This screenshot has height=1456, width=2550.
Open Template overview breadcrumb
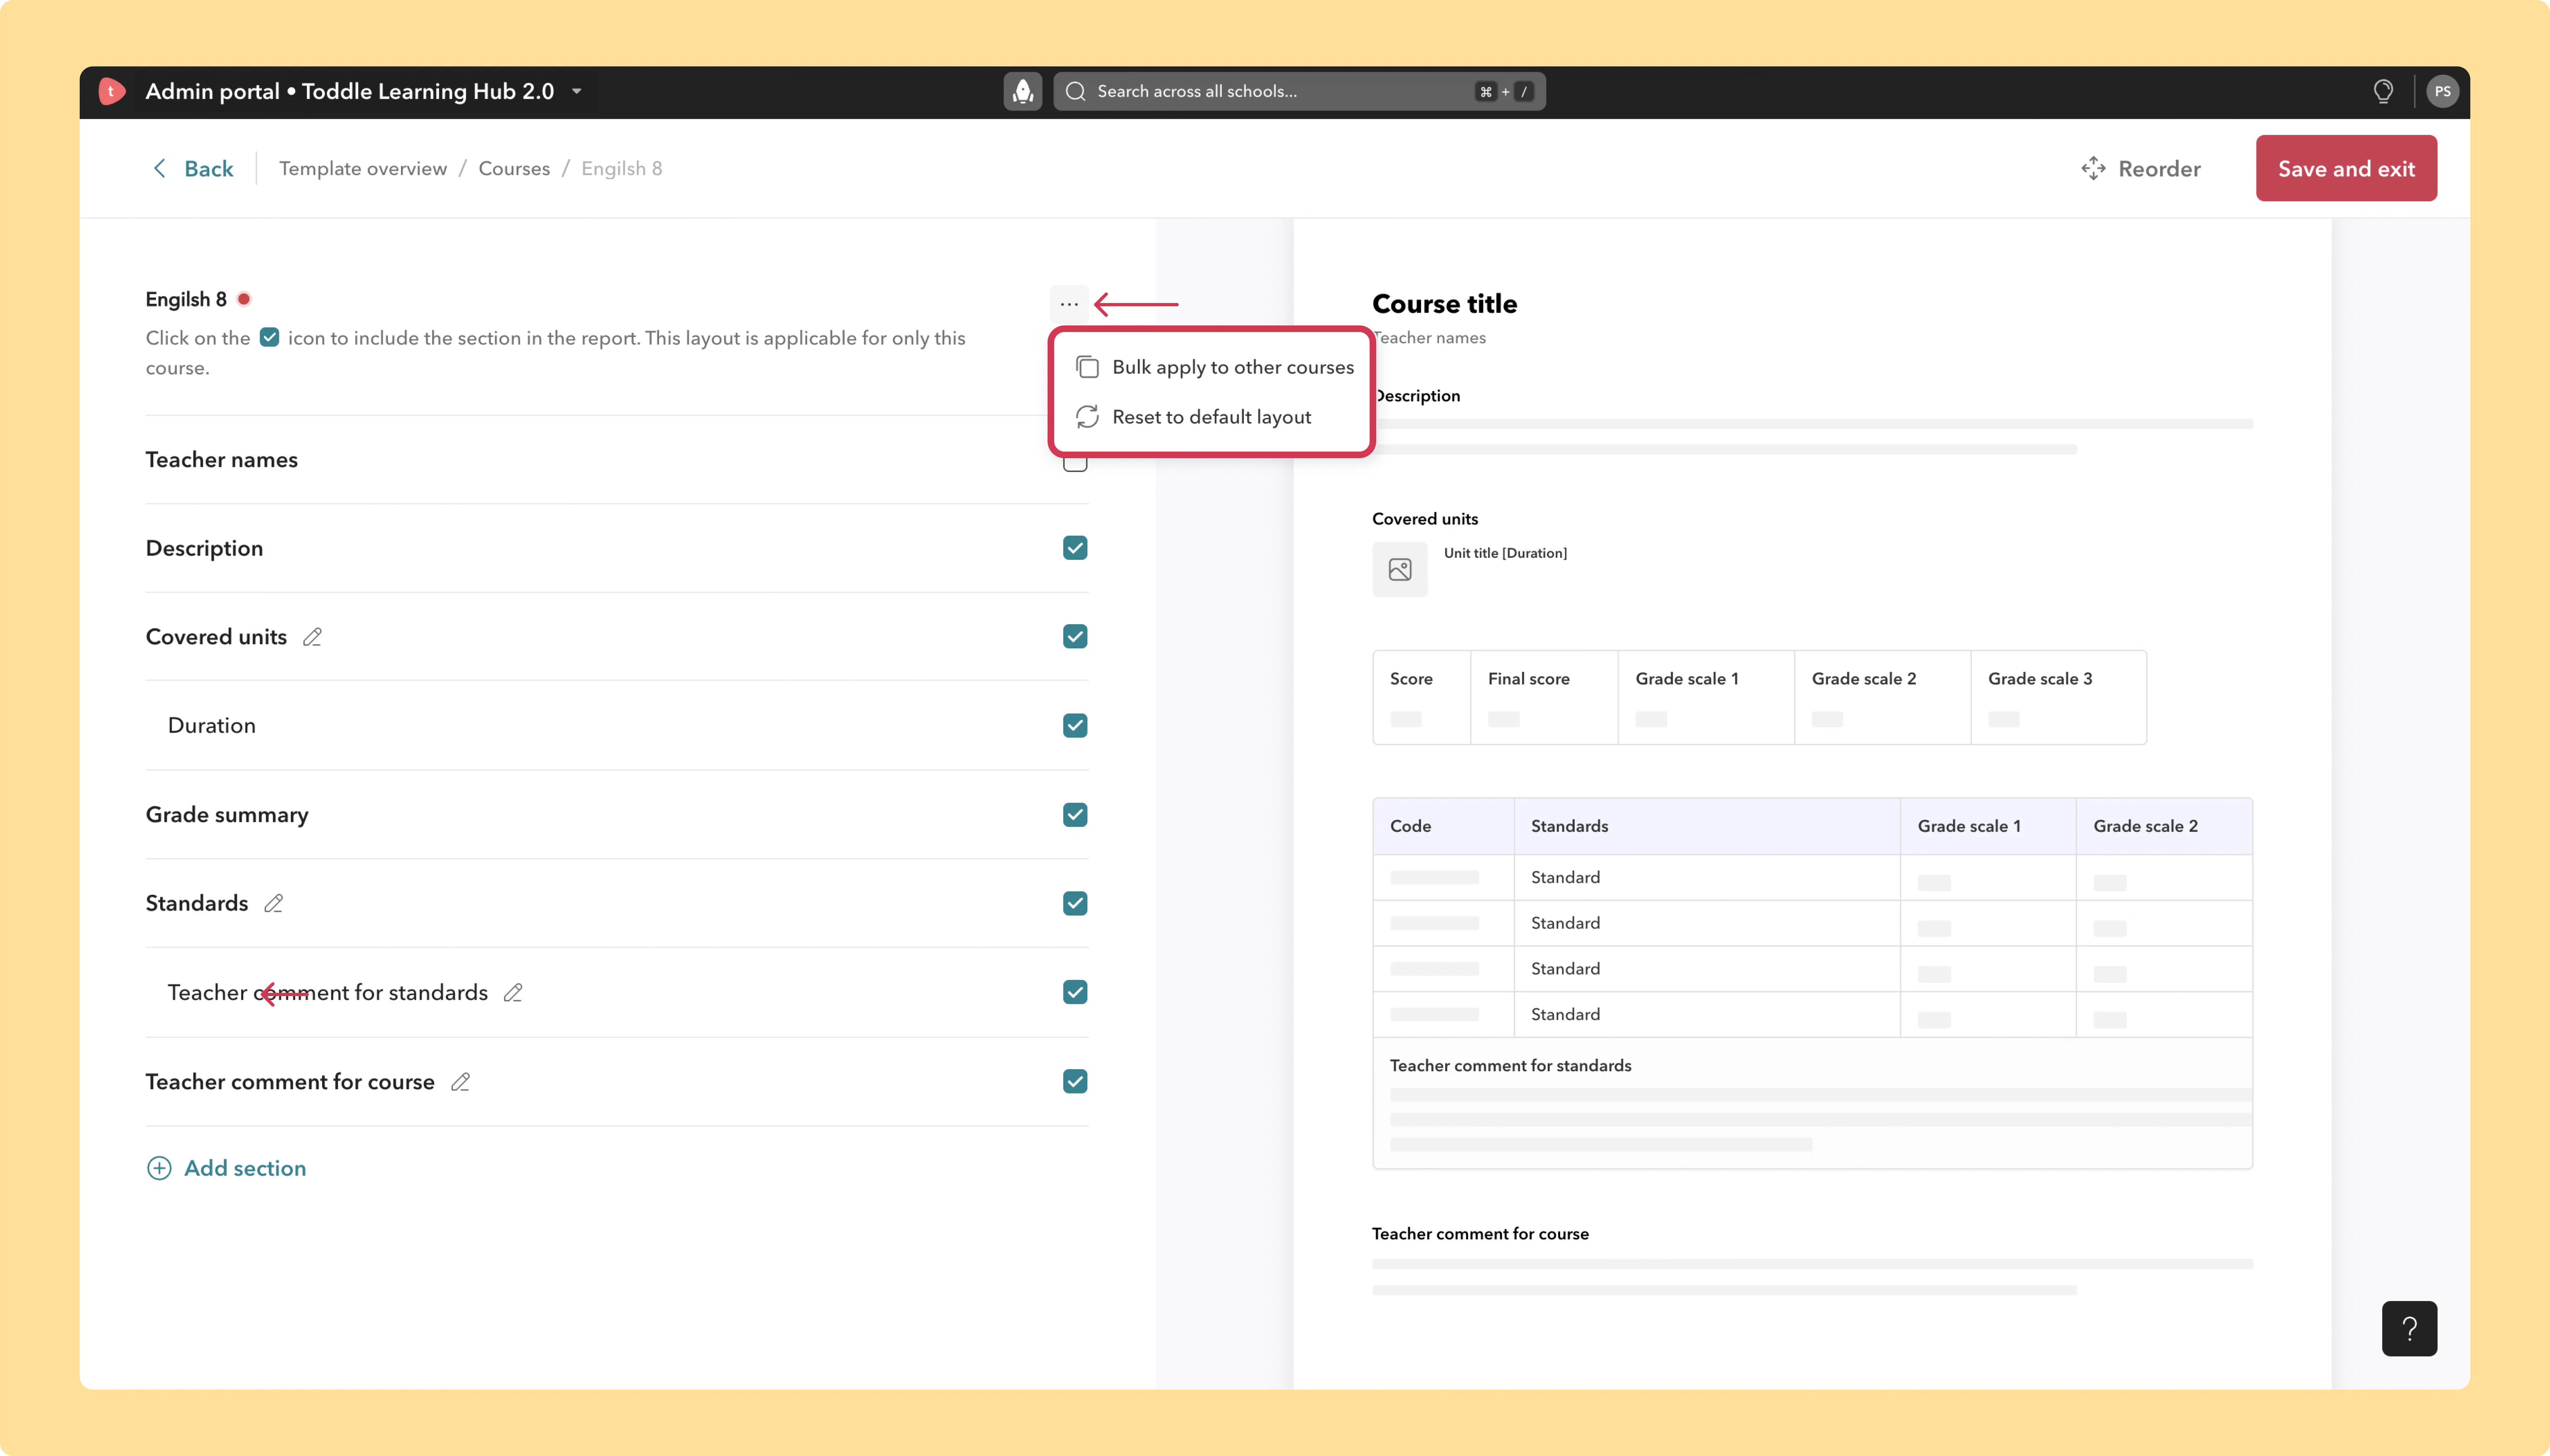(x=363, y=168)
